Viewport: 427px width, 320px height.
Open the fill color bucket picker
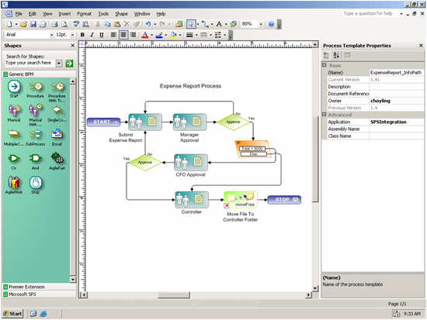click(x=173, y=35)
